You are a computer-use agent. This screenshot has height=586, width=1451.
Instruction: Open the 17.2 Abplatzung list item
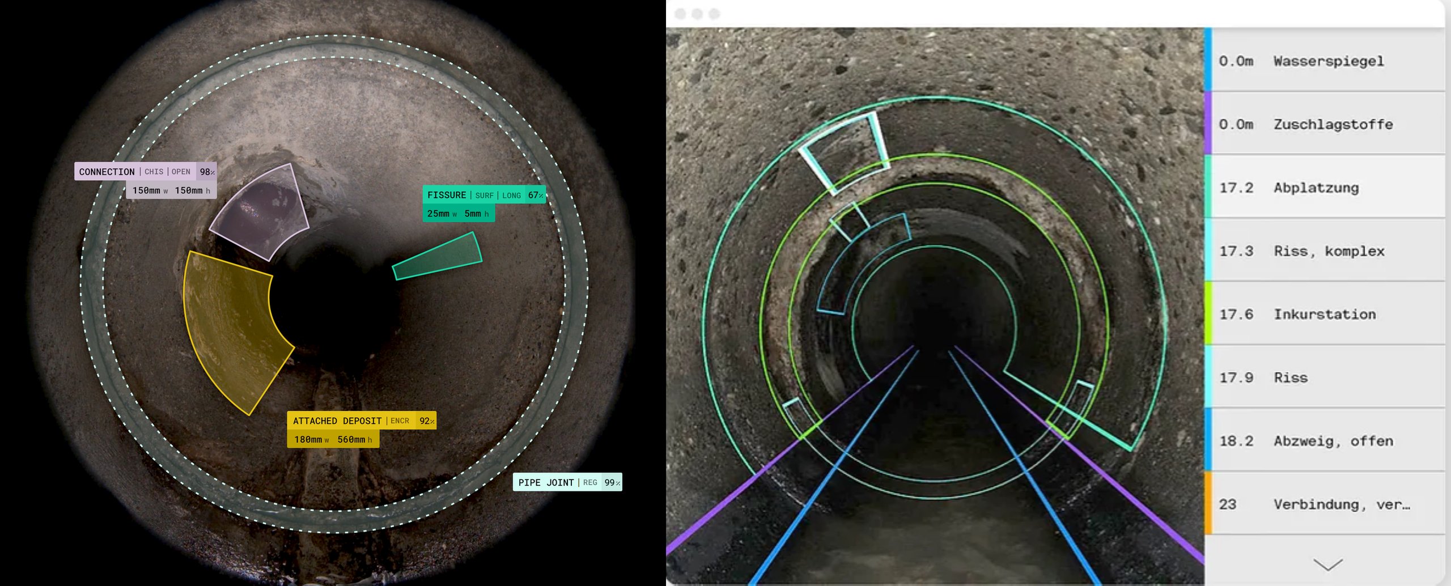click(x=1327, y=188)
